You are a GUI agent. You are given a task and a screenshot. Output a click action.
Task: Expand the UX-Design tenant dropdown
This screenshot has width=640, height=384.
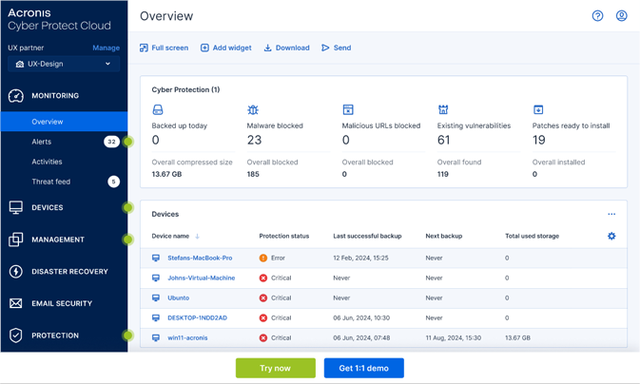64,64
